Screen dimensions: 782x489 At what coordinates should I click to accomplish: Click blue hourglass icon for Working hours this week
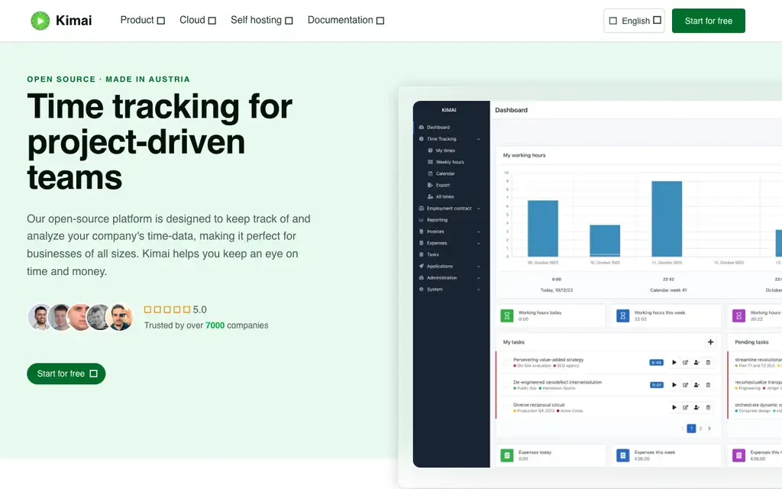click(x=622, y=316)
